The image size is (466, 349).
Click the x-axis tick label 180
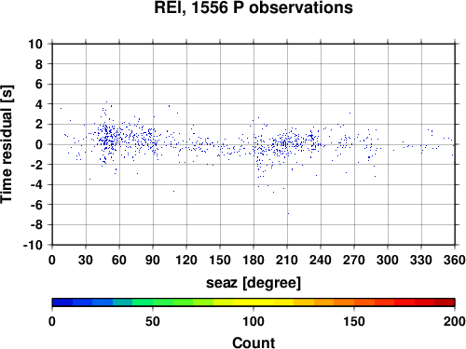[254, 260]
